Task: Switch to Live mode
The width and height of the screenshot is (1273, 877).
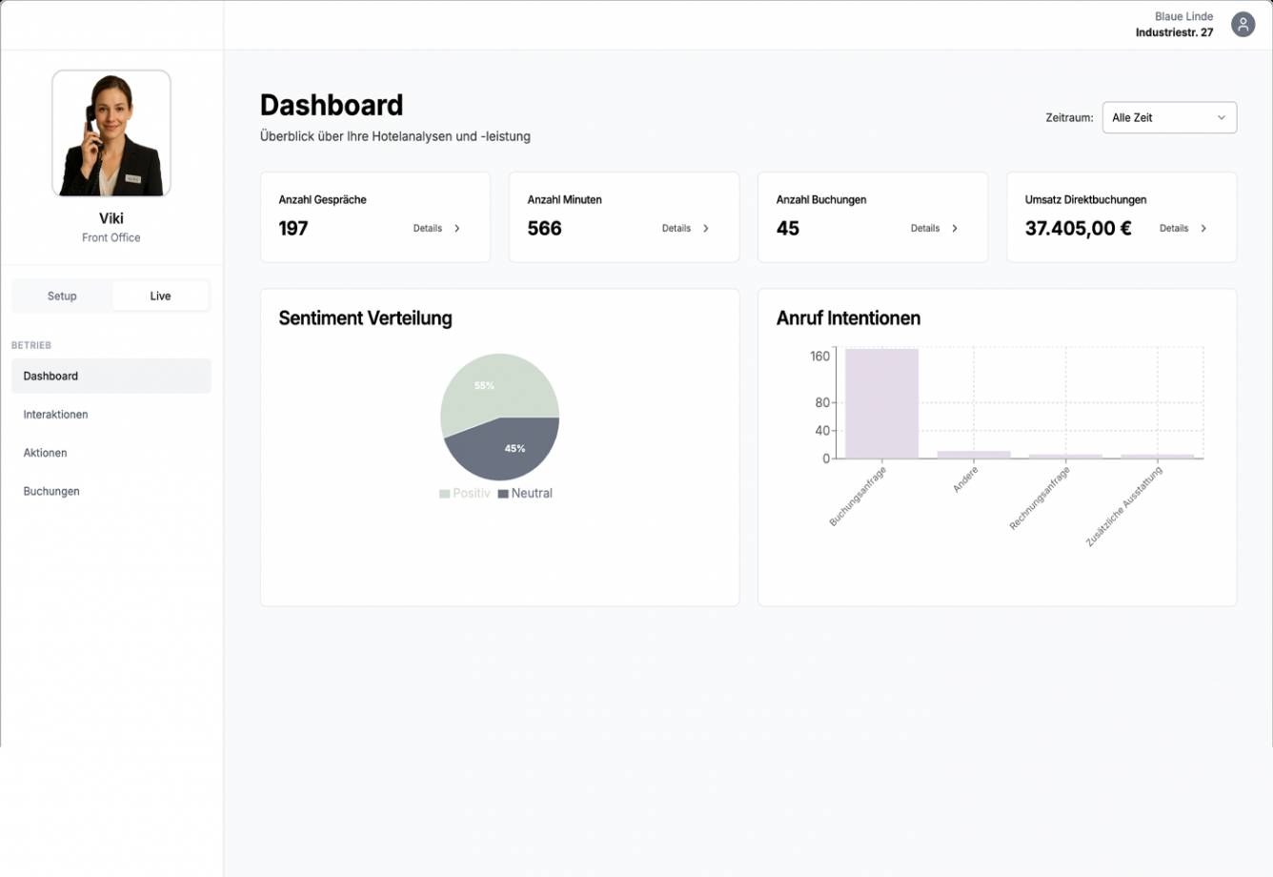Action: point(160,296)
